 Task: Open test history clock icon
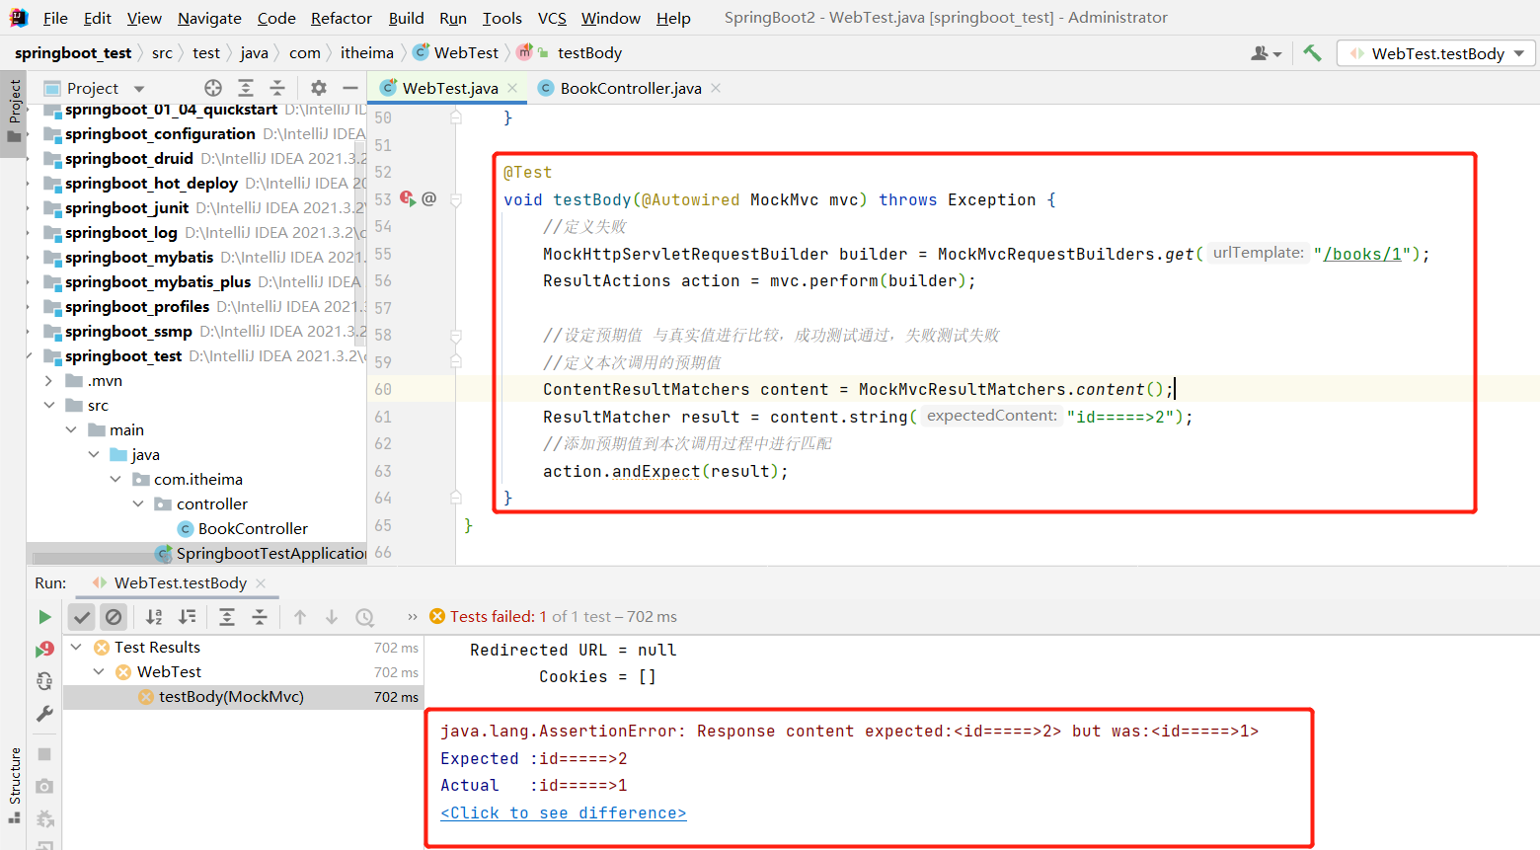pyautogui.click(x=365, y=617)
